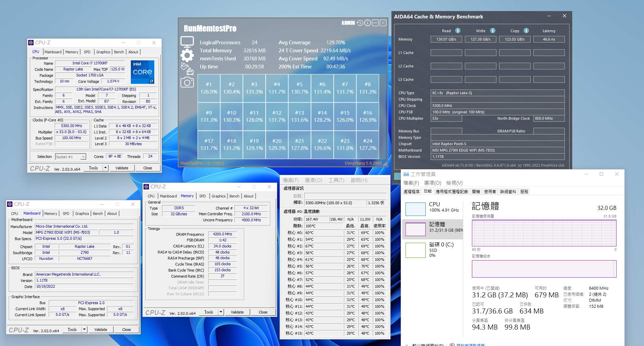644x346 pixels.
Task: Click the '167.4W' power reading in temperature window
Action: click(317, 219)
